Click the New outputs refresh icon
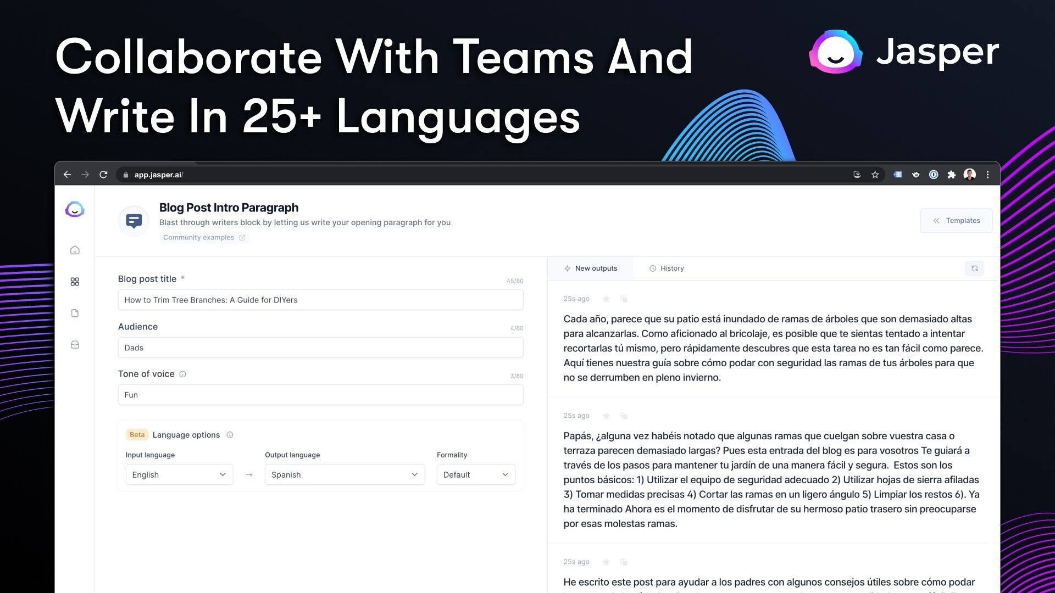 [x=975, y=268]
